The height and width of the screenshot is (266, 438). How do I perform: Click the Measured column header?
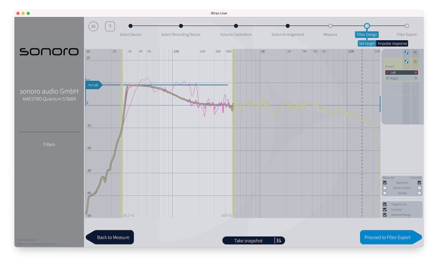(x=388, y=178)
